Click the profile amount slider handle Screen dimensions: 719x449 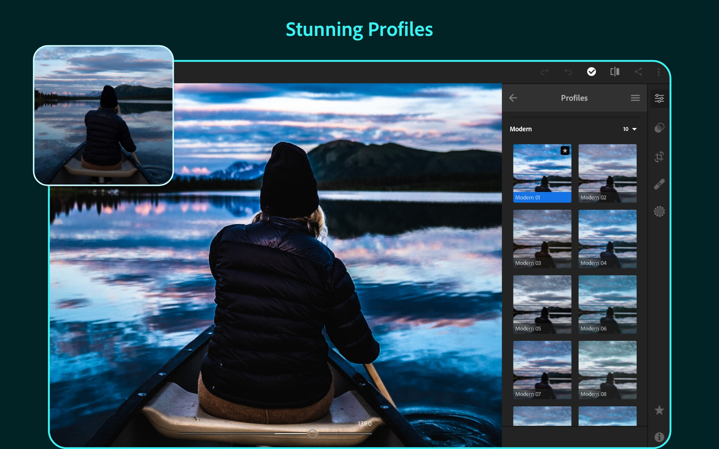[x=313, y=434]
